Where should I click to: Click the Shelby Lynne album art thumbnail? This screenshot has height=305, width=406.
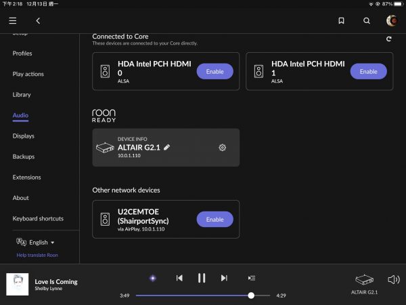coord(18,284)
